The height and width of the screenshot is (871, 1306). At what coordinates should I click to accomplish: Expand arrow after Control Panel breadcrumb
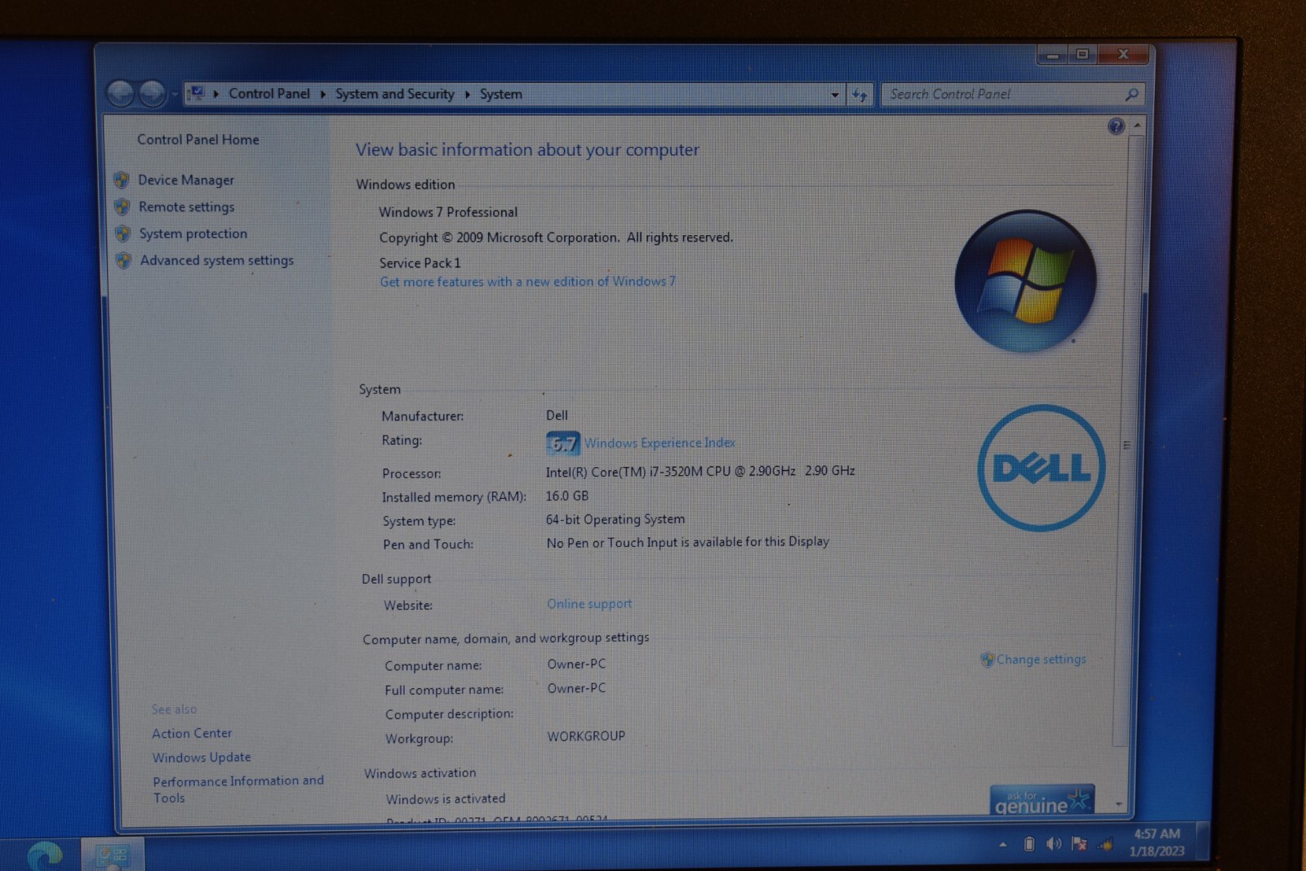[323, 95]
